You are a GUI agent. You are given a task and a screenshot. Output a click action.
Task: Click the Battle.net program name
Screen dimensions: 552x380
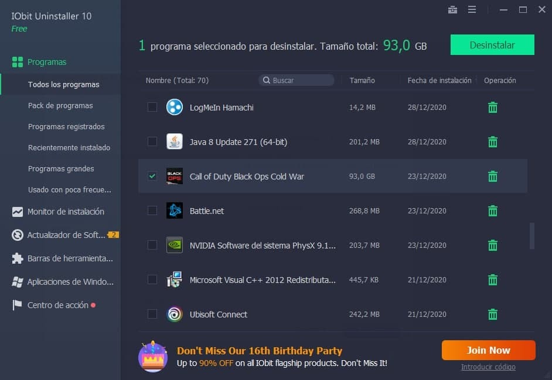coord(207,211)
